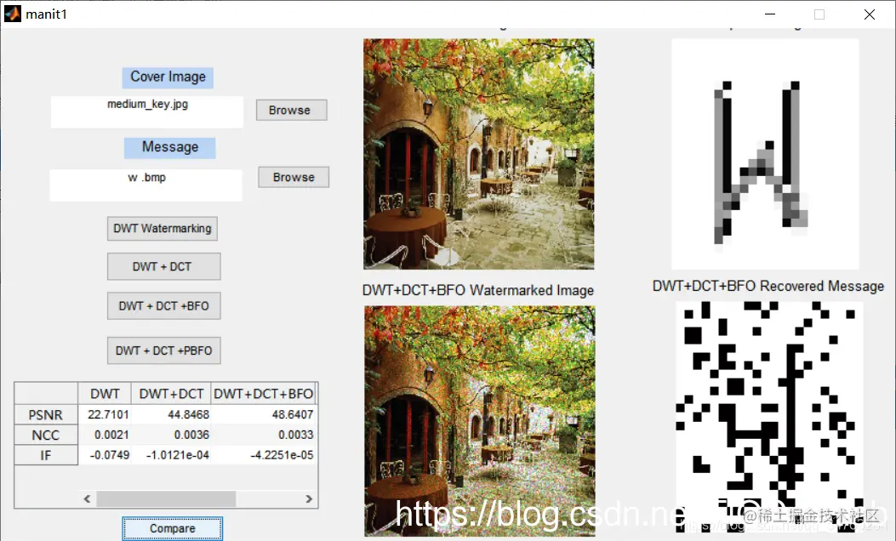Run the DWT + DCT method
896x541 pixels.
(x=164, y=267)
